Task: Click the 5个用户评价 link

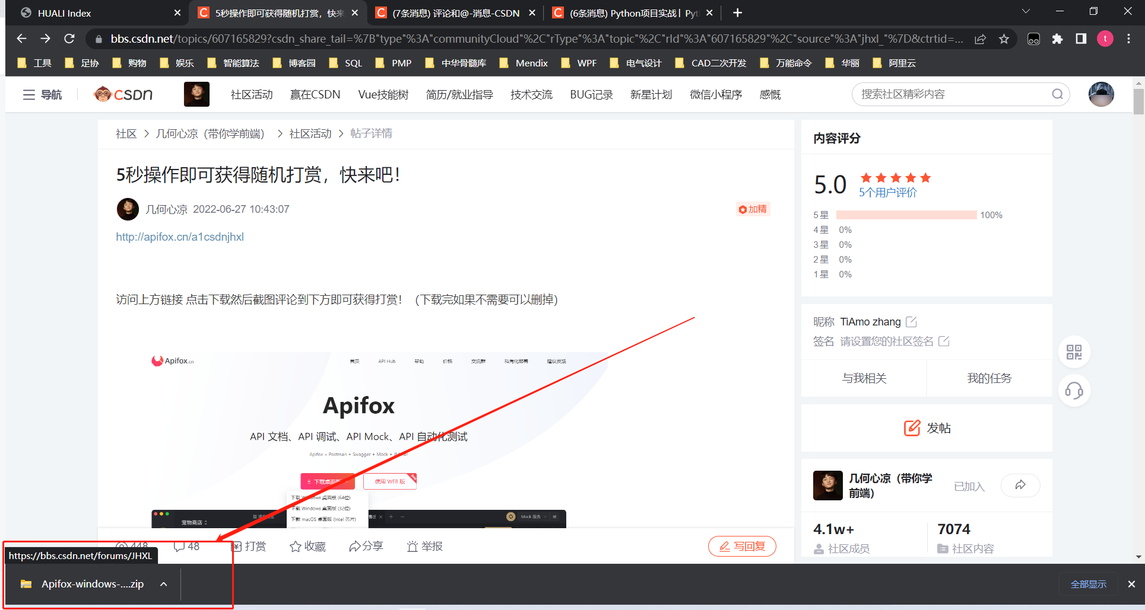Action: (x=888, y=193)
